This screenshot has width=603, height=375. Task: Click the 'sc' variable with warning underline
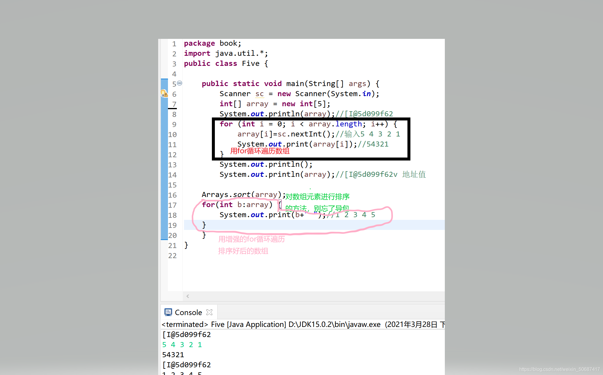(260, 94)
